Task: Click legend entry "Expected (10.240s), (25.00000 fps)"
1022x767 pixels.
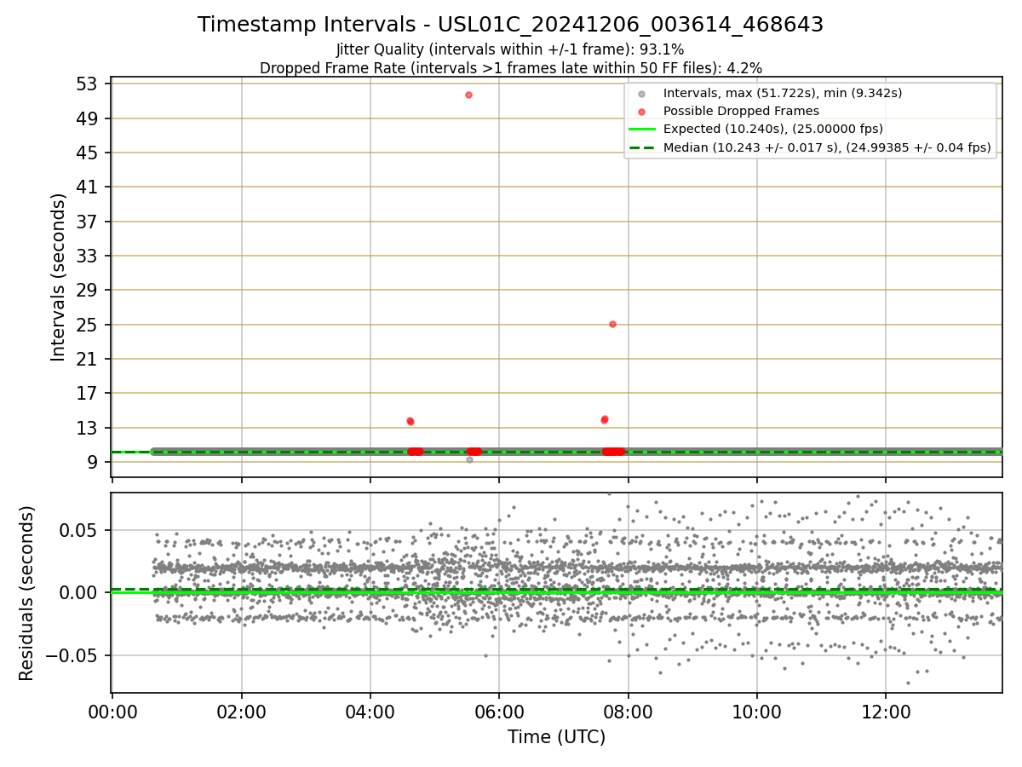Action: [x=773, y=130]
